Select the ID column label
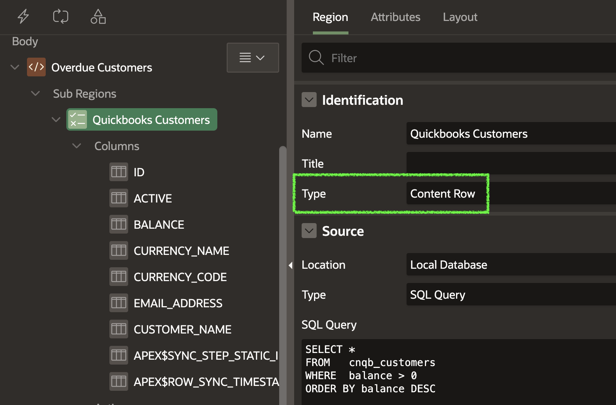 coord(139,172)
